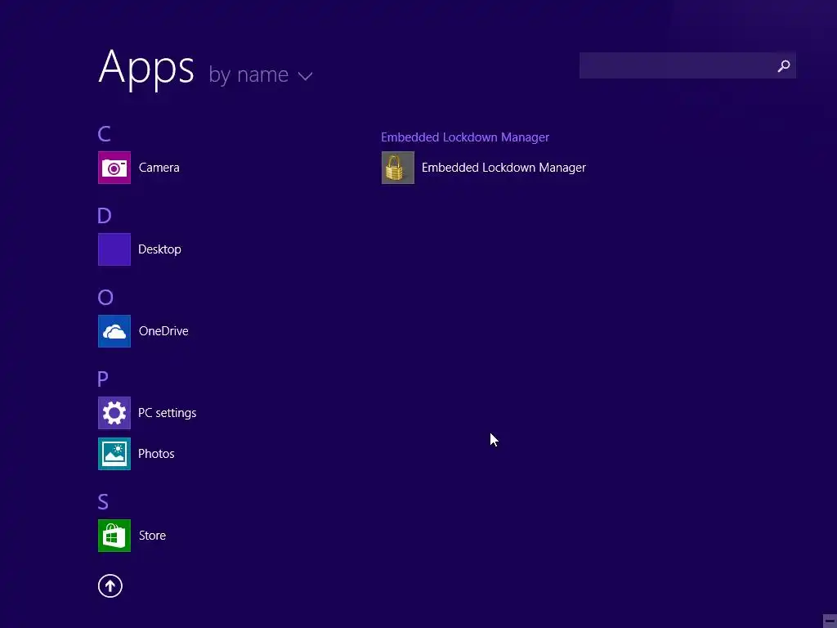Launch the Photos app icon
The height and width of the screenshot is (628, 837).
[x=114, y=454]
